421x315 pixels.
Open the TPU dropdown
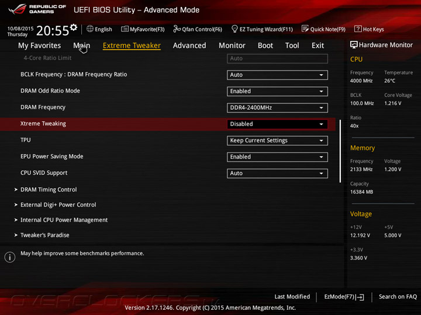coord(277,141)
